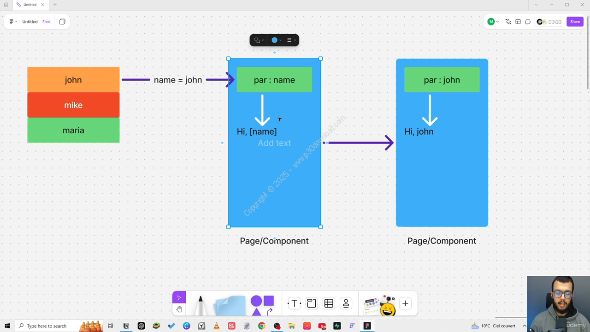Open the M user avatar dropdown

[493, 22]
